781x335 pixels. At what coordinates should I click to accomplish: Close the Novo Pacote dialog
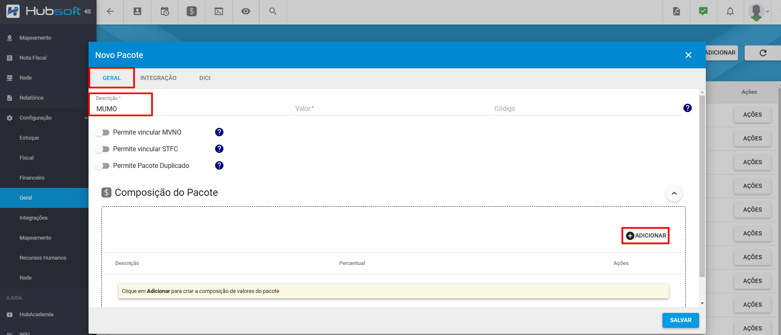(x=688, y=55)
